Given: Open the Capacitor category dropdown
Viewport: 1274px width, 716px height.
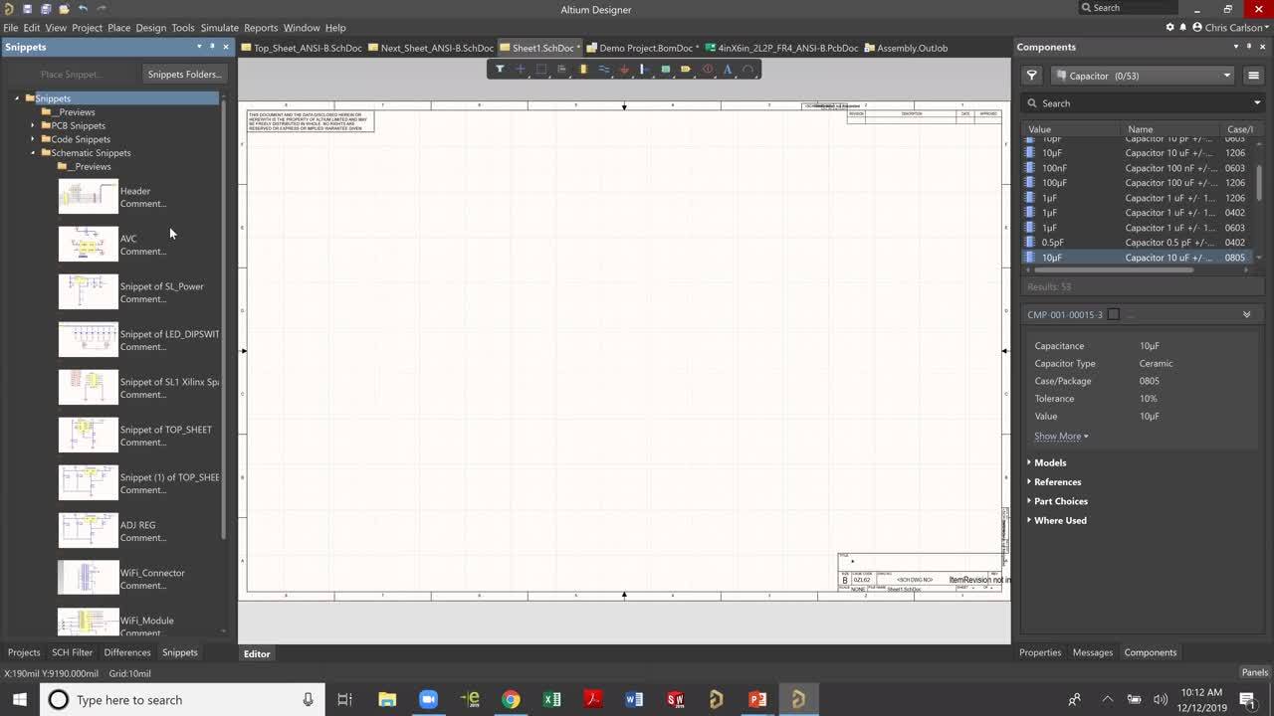Looking at the screenshot, I should pos(1226,75).
